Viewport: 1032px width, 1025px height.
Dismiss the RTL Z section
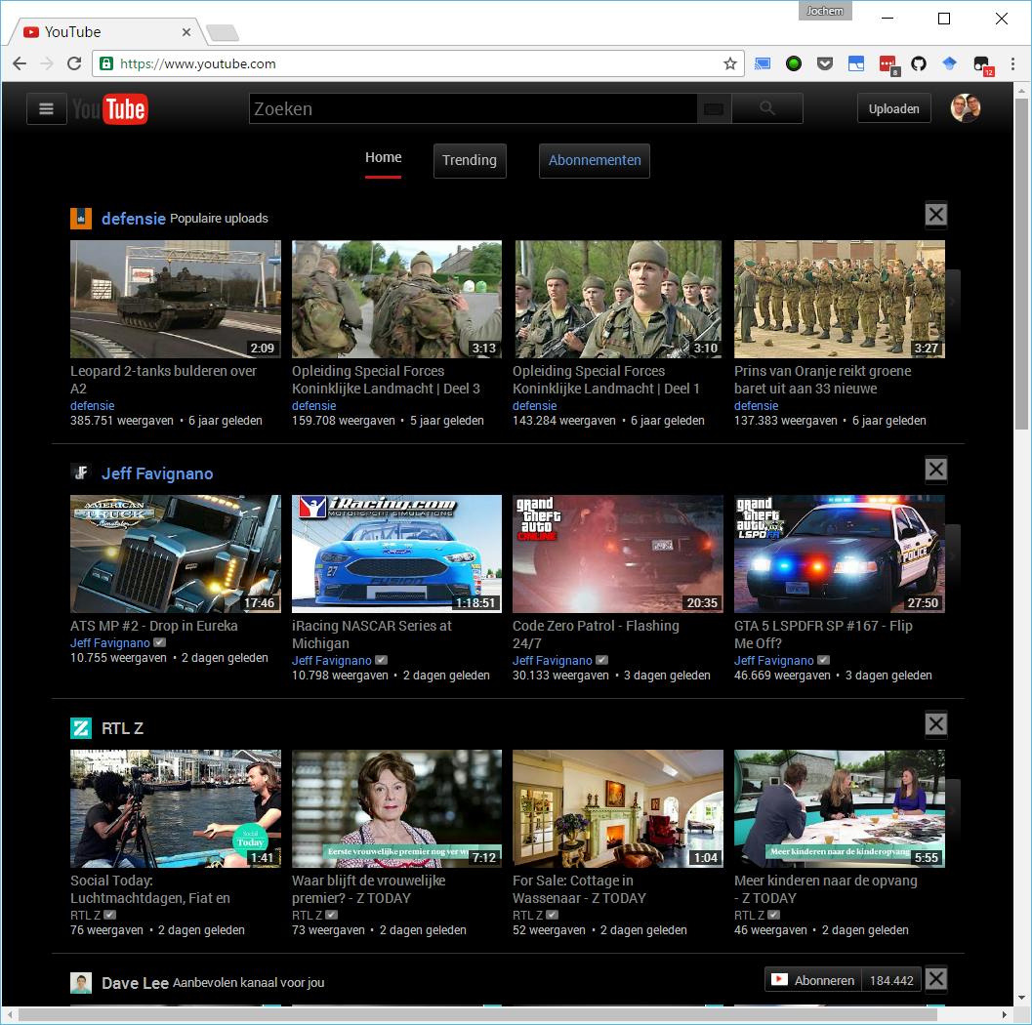pyautogui.click(x=936, y=724)
